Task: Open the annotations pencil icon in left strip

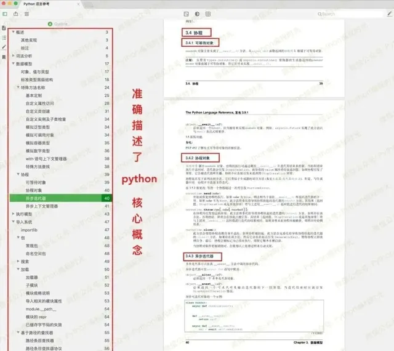Action: (4, 47)
